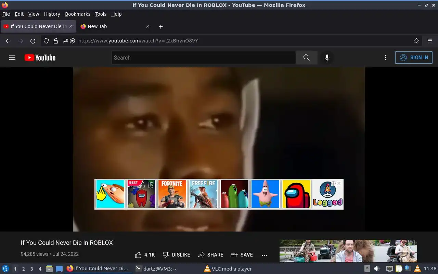438x274 pixels.
Task: Open the system start menu icon
Action: pos(5,269)
